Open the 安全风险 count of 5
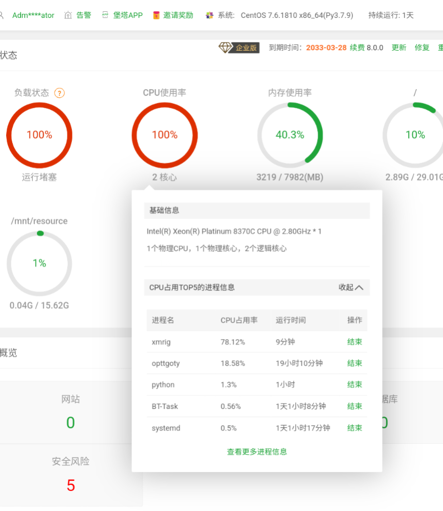The height and width of the screenshot is (511, 443). coord(71,485)
